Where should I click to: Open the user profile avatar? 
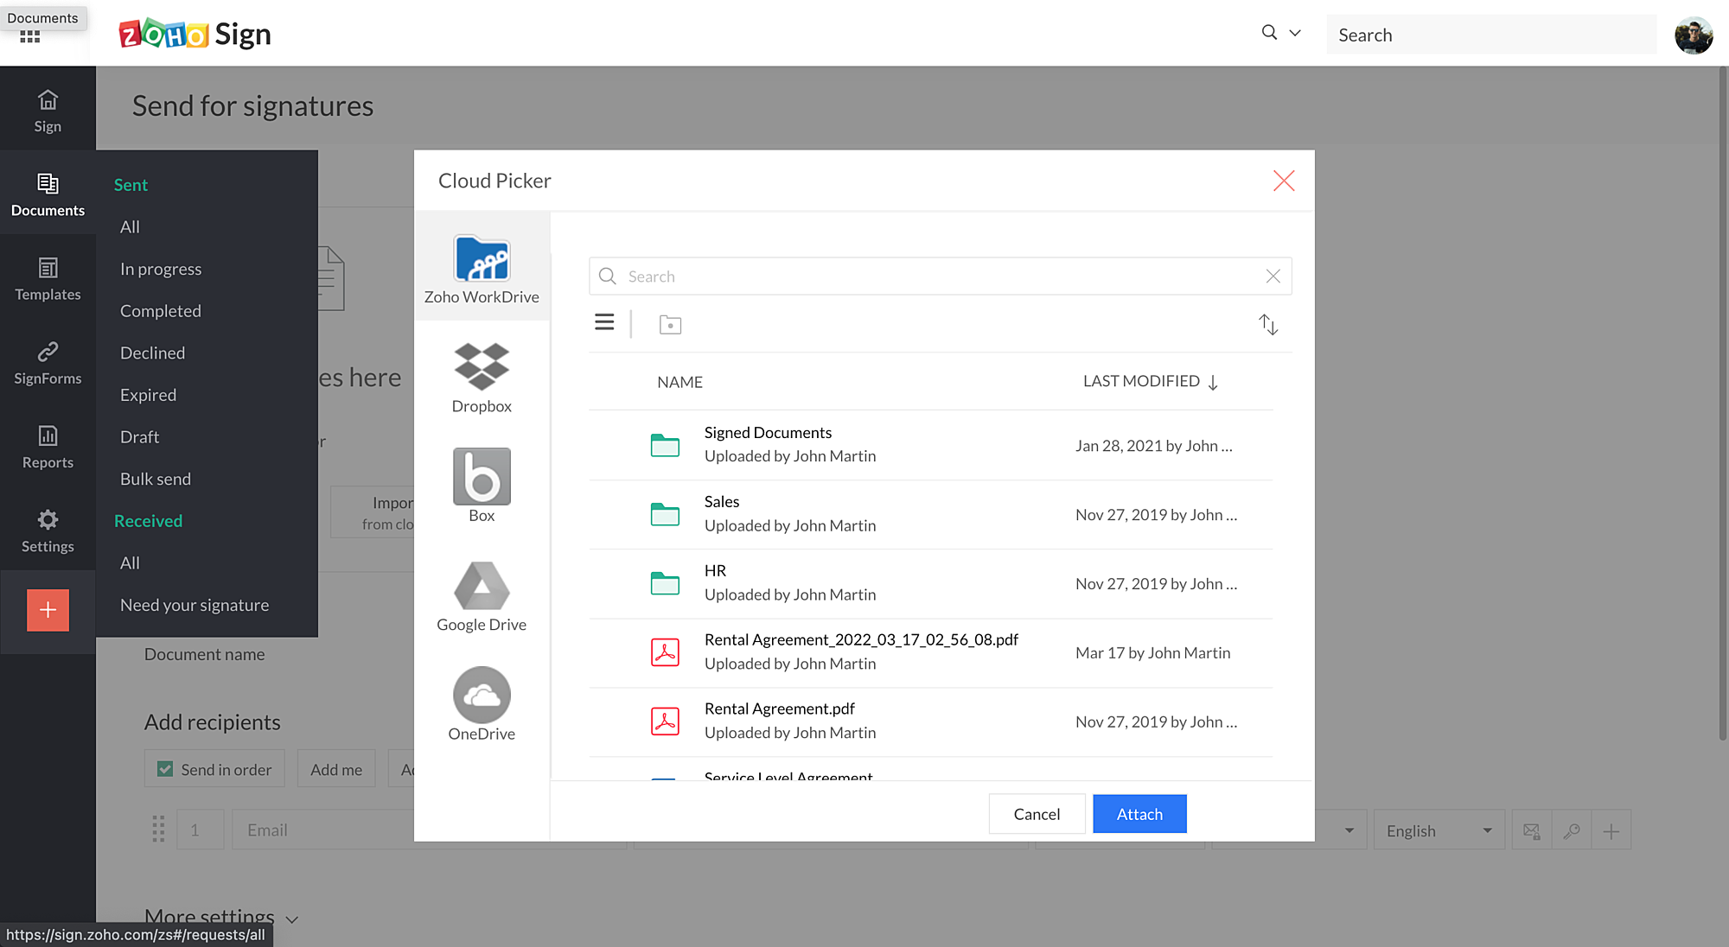(x=1694, y=35)
